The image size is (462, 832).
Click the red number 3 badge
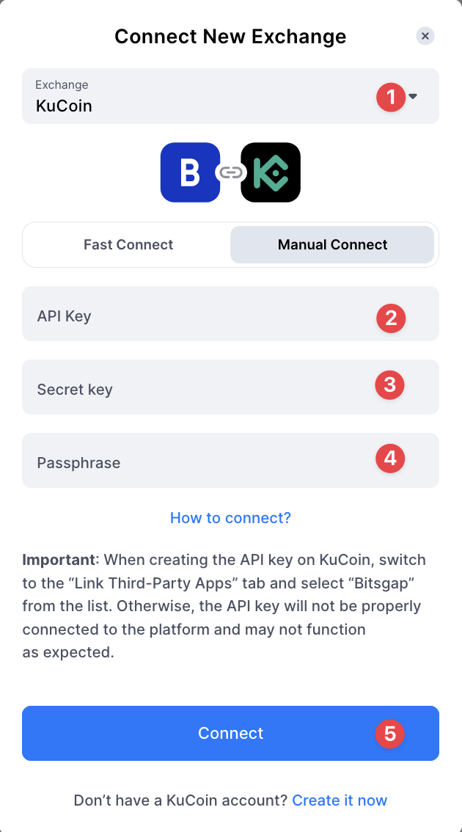pyautogui.click(x=389, y=384)
